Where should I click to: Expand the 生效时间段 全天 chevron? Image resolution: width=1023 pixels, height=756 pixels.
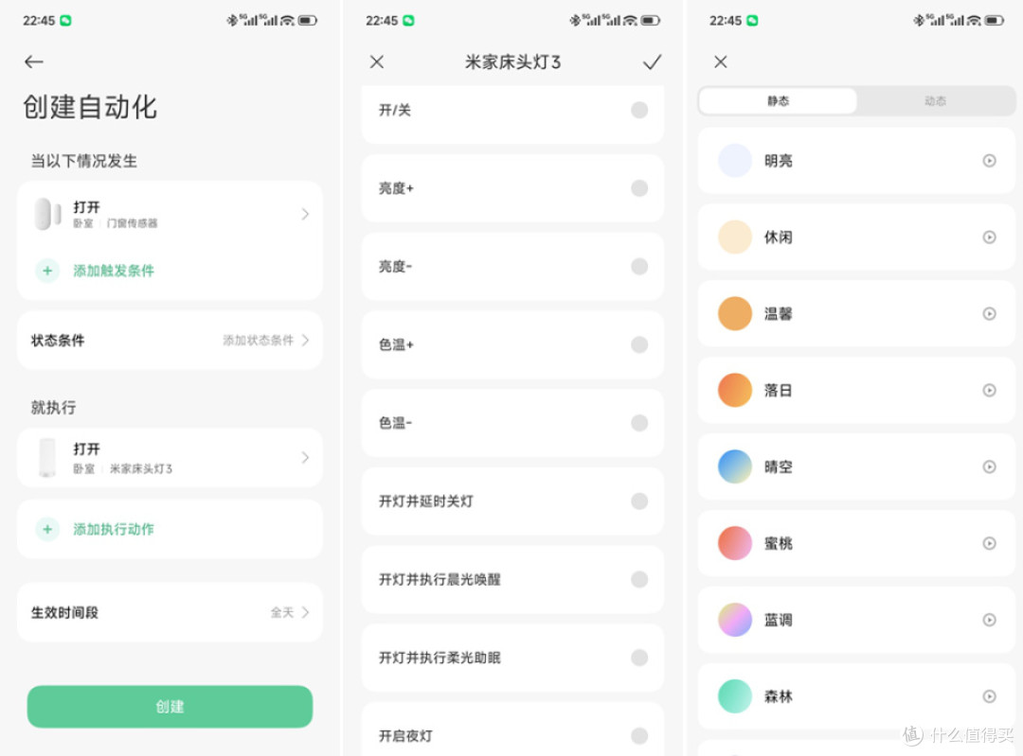tap(305, 612)
